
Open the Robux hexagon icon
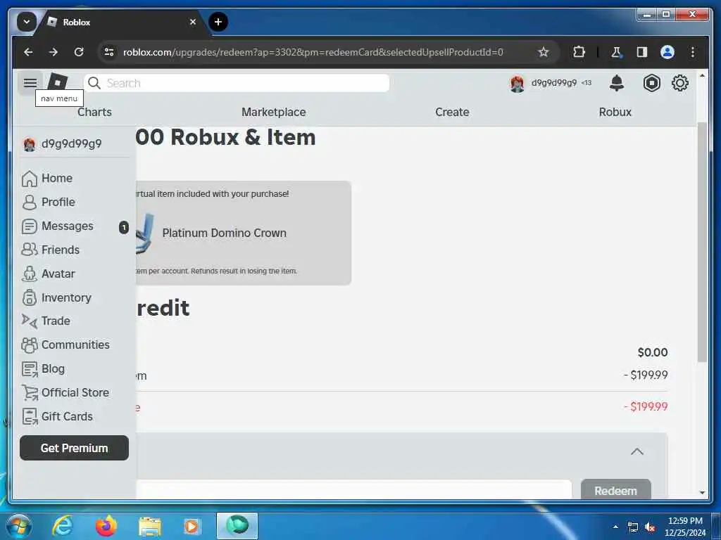pyautogui.click(x=651, y=83)
